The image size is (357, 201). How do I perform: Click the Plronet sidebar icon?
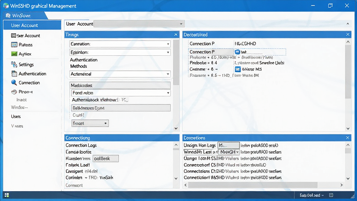[x=14, y=92]
